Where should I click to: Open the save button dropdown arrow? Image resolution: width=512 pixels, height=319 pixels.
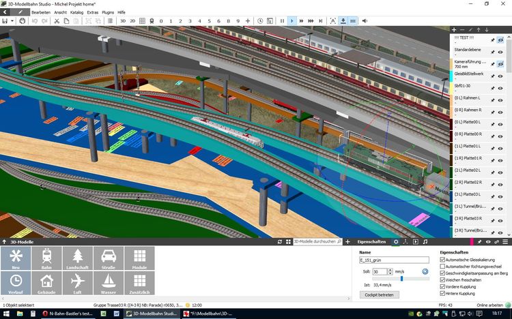(x=12, y=21)
